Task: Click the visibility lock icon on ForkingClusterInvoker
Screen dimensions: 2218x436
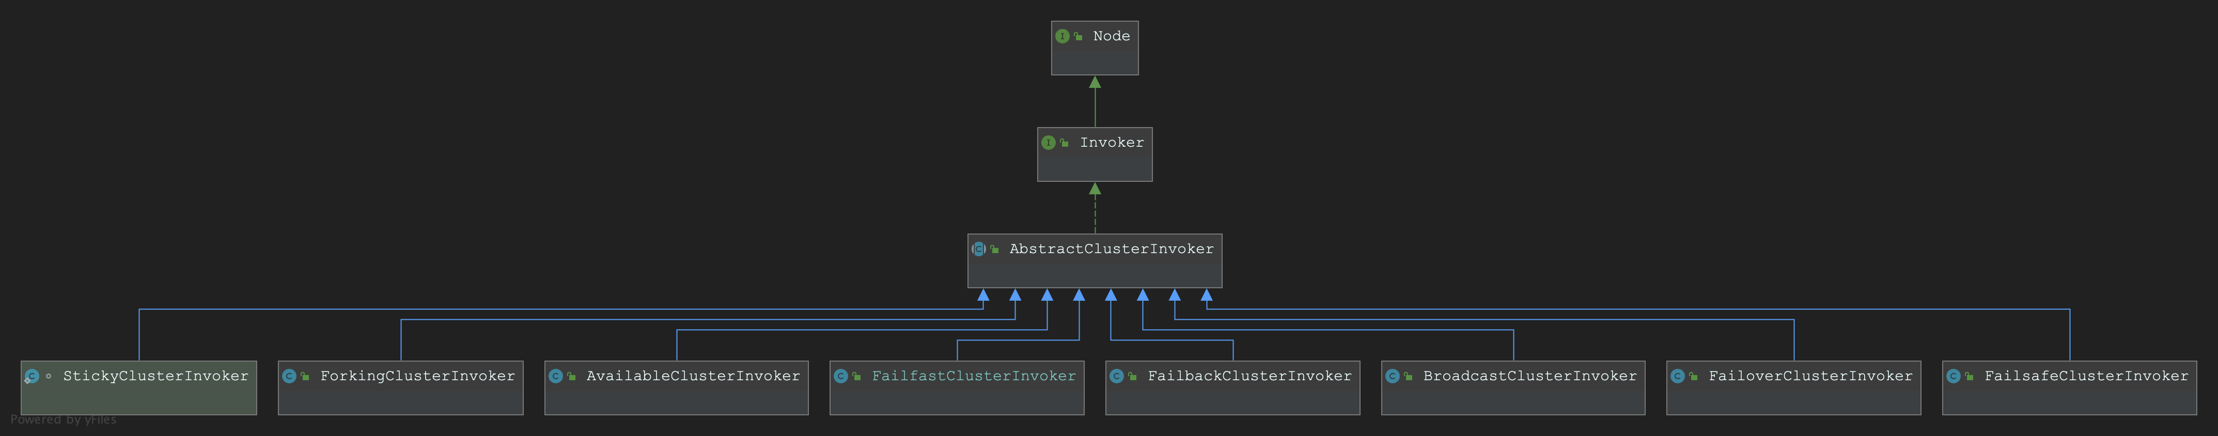Action: [x=305, y=377]
